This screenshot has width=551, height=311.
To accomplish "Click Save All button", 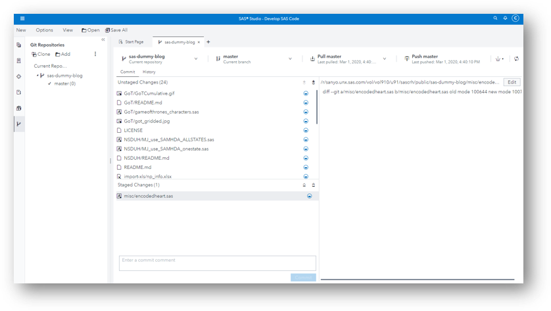I will pos(116,30).
